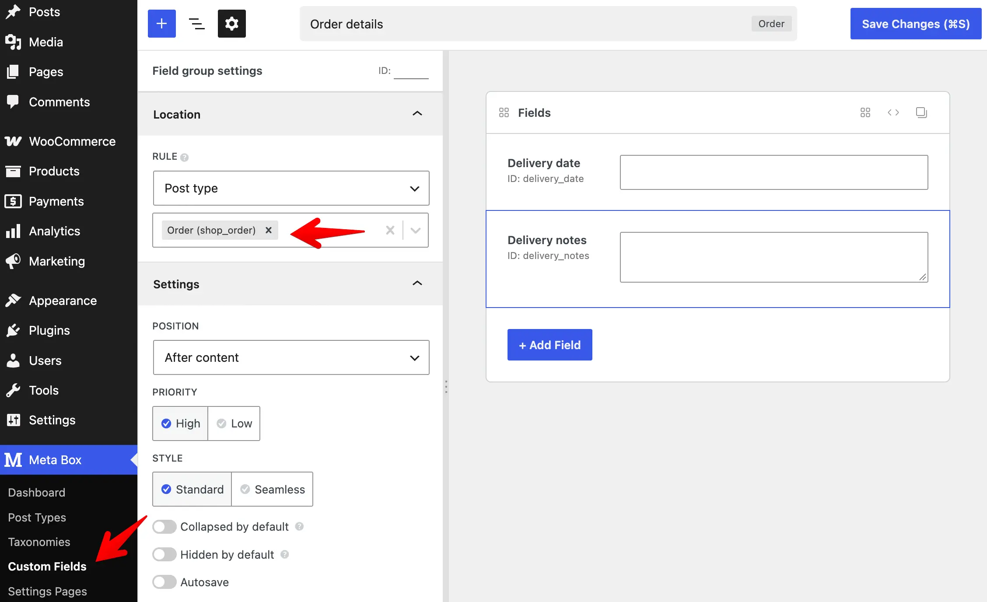Screen dimensions: 987x602
Task: Choose Seamless style
Action: point(272,489)
